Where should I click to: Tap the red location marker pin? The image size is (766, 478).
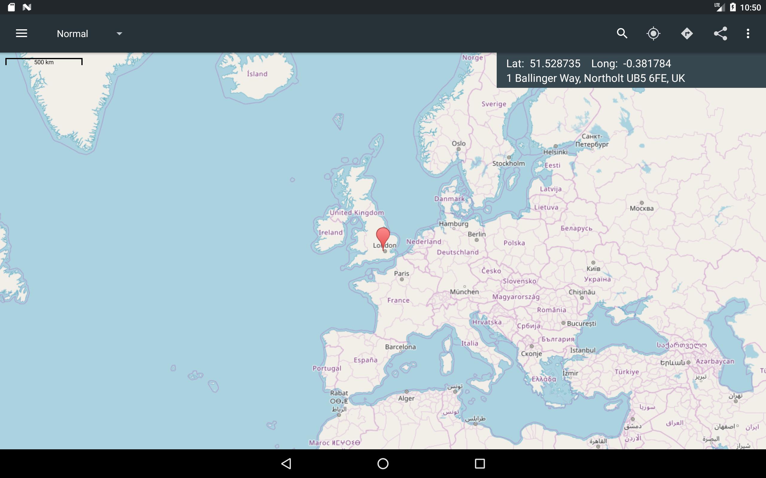[x=383, y=239]
